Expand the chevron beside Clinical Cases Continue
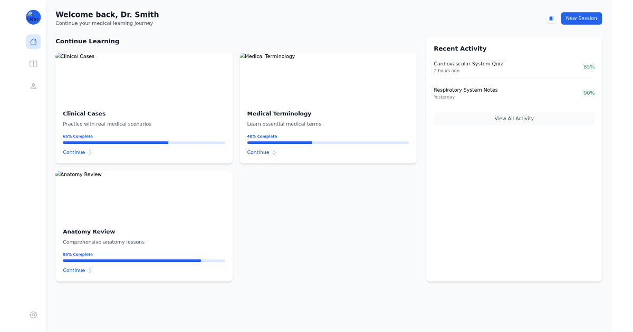This screenshot has height=332, width=633. pos(90,152)
